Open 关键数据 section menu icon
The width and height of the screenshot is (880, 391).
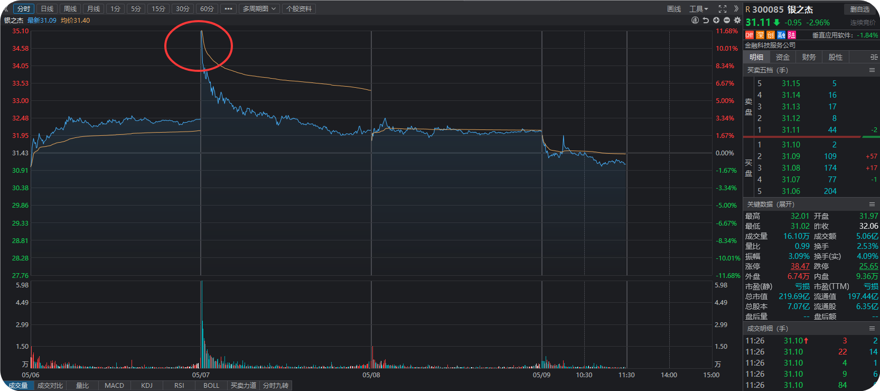[872, 204]
